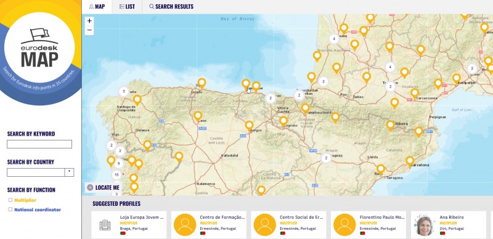This screenshot has height=239, width=493.
Task: Click the pin marker at Carcassonne
Action: pos(415,93)
